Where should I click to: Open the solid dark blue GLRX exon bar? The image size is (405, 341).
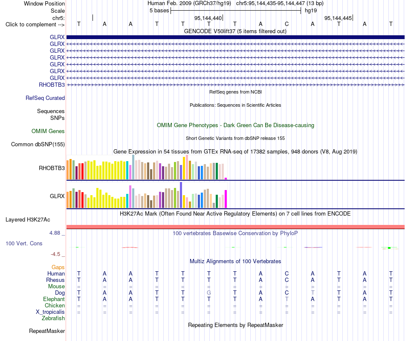235,37
